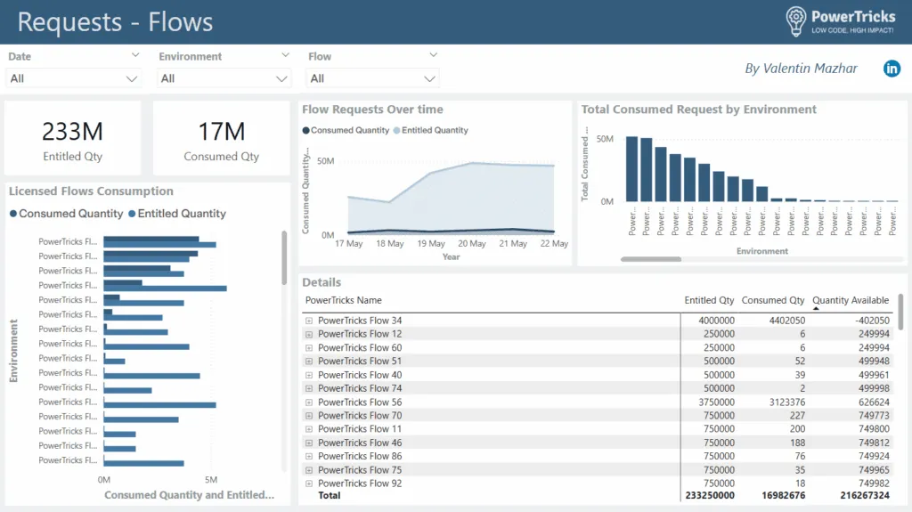Click the tallest bar in environment chart
The height and width of the screenshot is (512, 912).
[x=631, y=169]
